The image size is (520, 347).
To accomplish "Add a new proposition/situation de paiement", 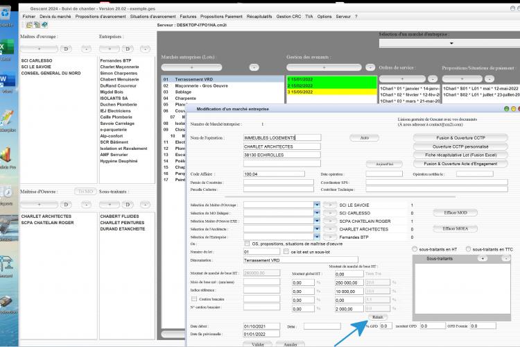I will click(x=462, y=79).
